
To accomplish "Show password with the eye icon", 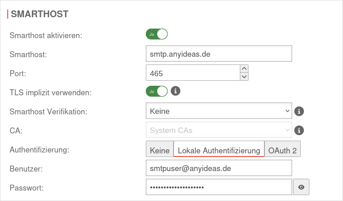I will pyautogui.click(x=301, y=187).
